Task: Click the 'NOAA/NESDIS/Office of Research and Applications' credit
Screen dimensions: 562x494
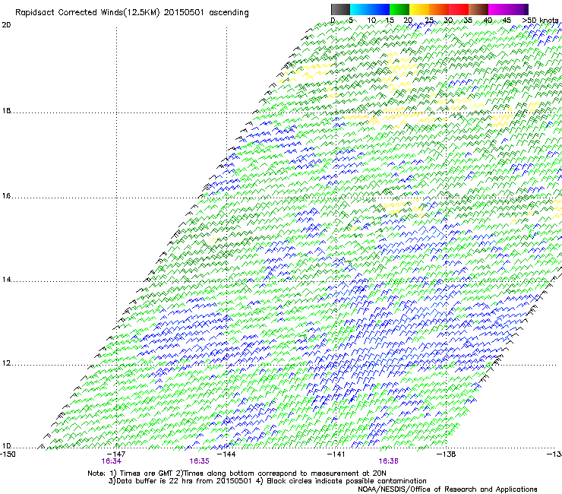Action: tap(447, 489)
